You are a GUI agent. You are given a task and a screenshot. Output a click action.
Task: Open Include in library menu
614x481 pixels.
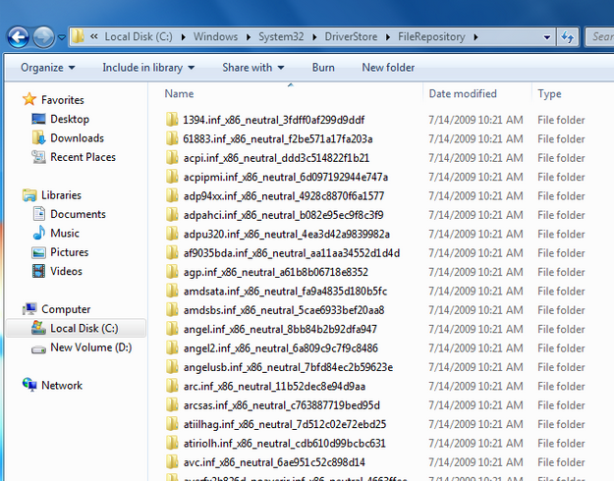click(148, 68)
